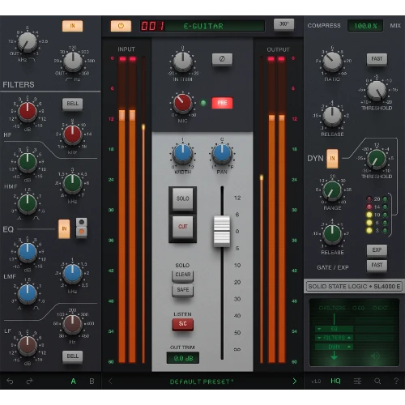Open the 360° button
Screen dimensions: 405x405
283,24
